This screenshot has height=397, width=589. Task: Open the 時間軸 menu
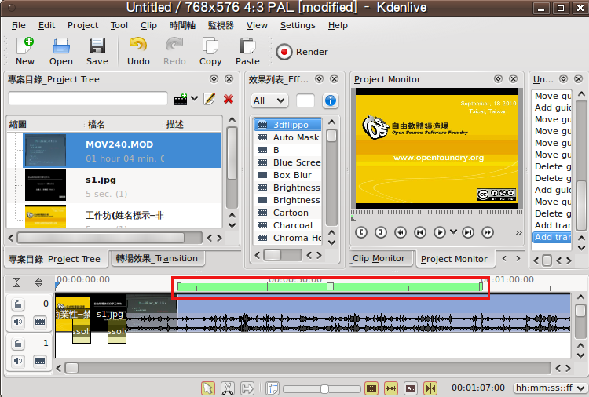[182, 25]
